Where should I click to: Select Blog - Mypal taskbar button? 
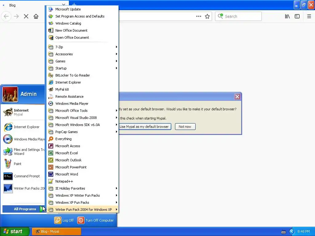(x=57, y=231)
